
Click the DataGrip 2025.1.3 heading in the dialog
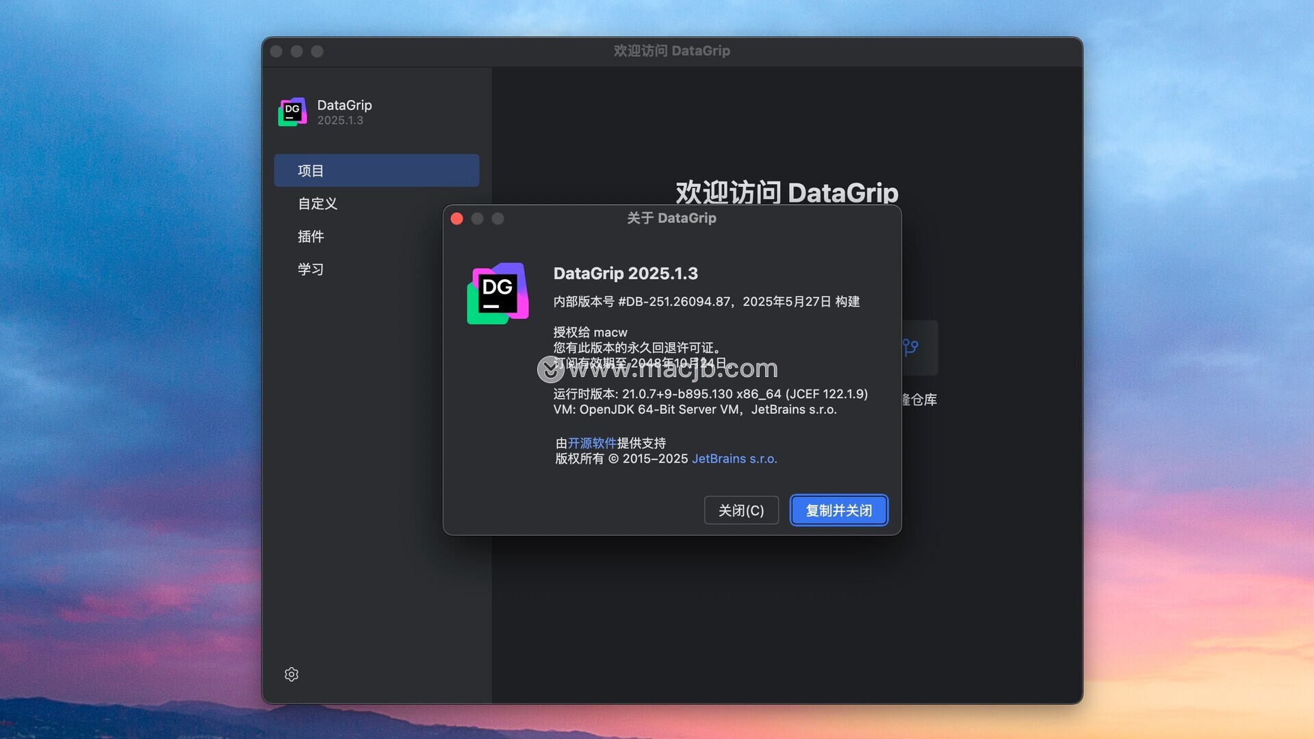click(x=626, y=274)
